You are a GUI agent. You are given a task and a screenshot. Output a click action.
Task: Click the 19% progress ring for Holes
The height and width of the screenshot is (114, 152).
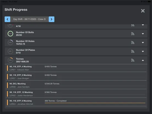[x=10, y=42]
